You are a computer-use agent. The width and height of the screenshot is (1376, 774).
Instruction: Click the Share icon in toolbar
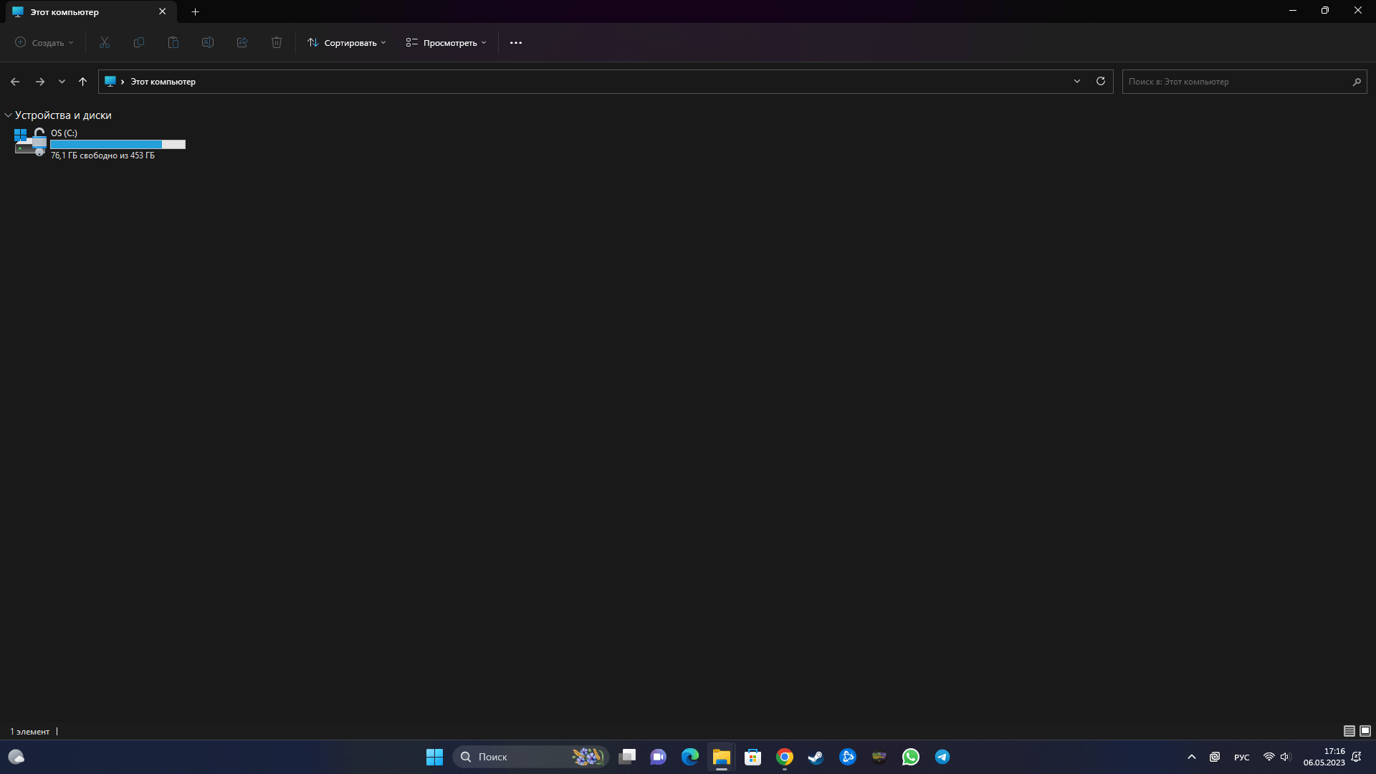(x=242, y=42)
